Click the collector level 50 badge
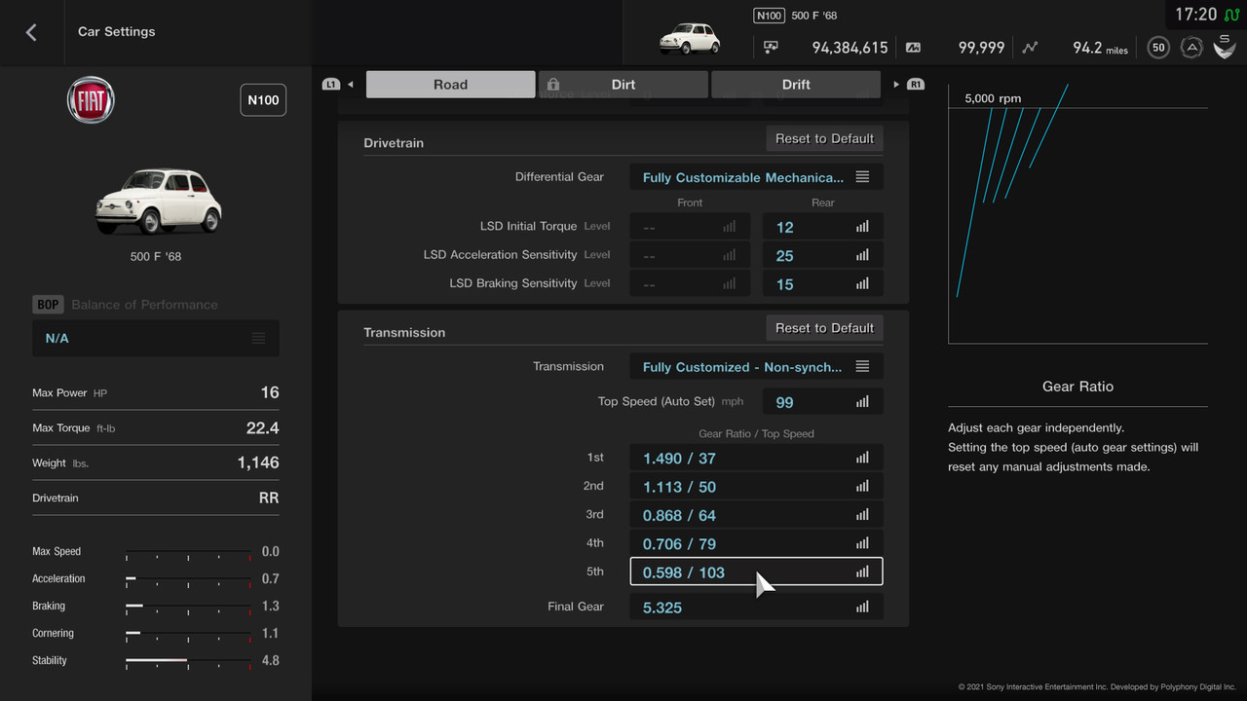The image size is (1247, 701). [x=1158, y=47]
